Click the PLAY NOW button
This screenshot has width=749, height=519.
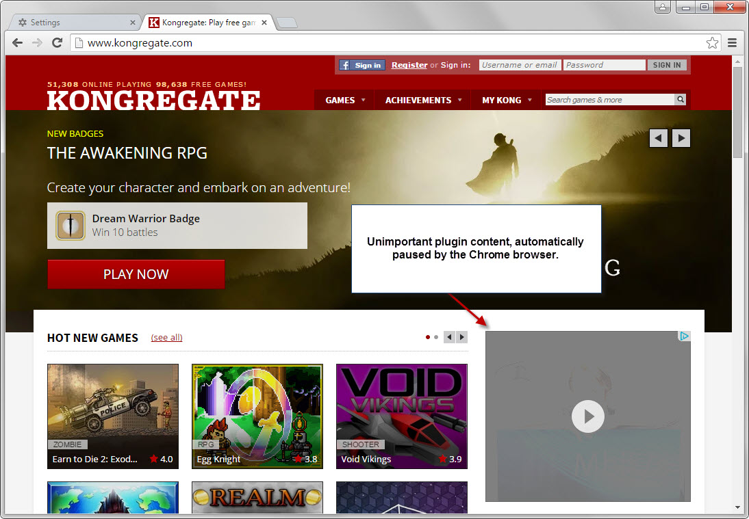click(136, 274)
